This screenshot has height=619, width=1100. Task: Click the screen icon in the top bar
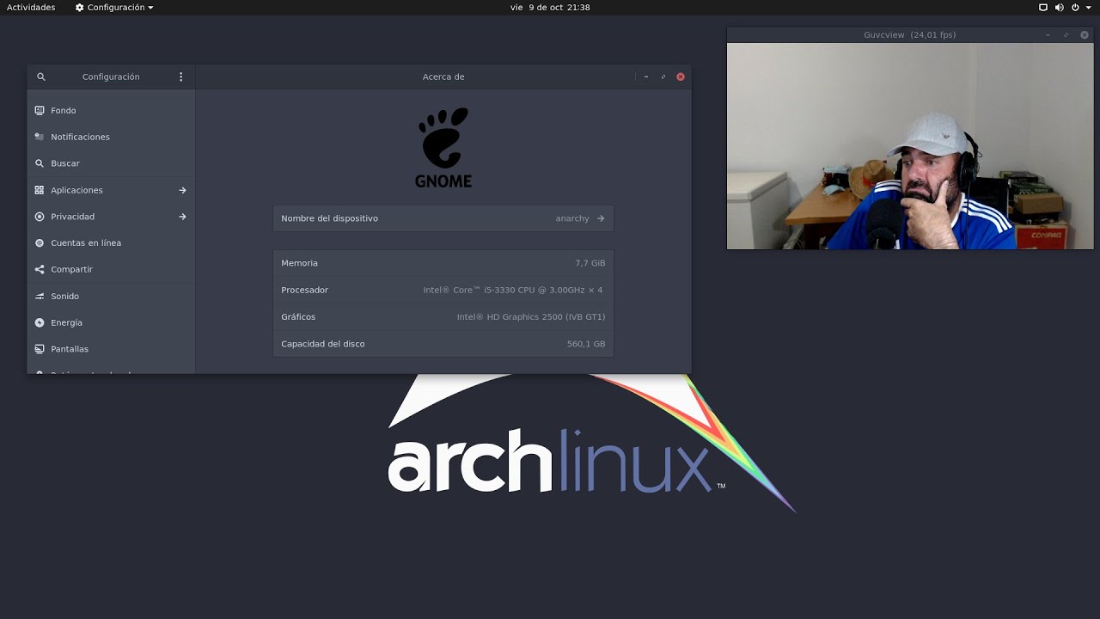tap(1043, 7)
